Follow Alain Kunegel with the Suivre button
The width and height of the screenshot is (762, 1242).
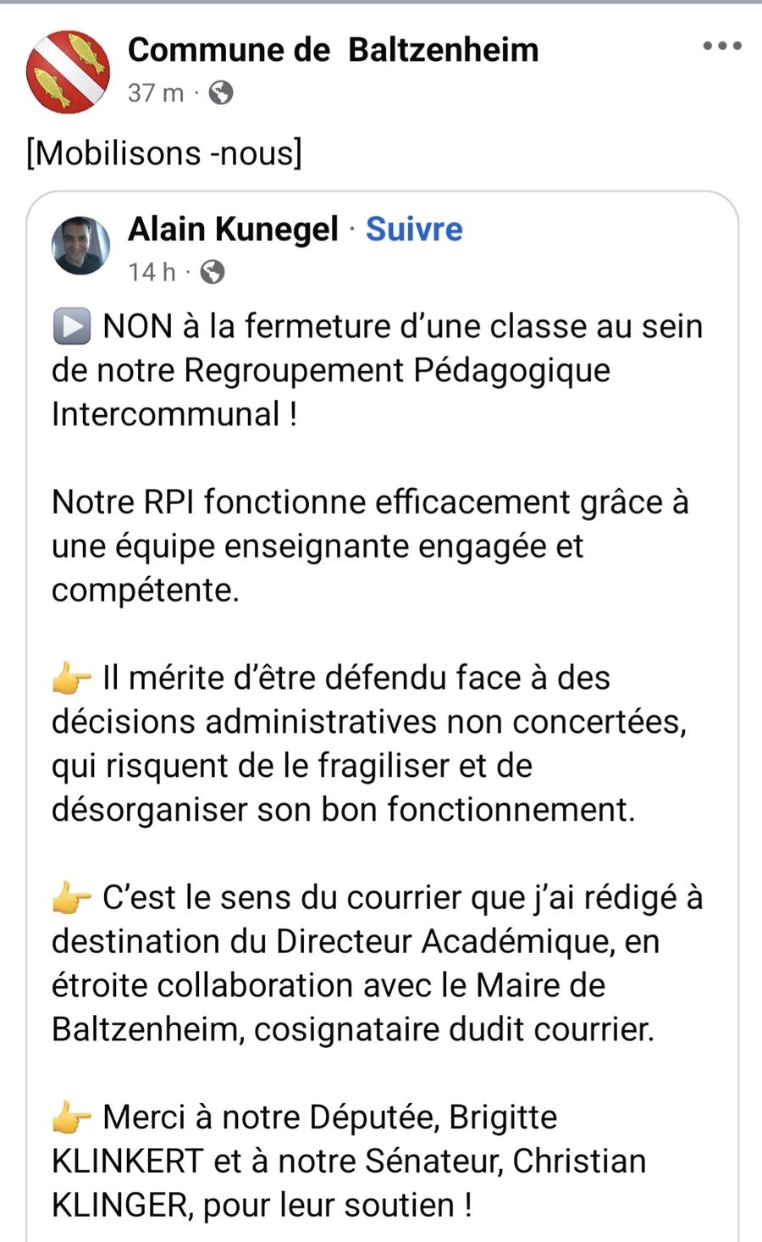414,229
